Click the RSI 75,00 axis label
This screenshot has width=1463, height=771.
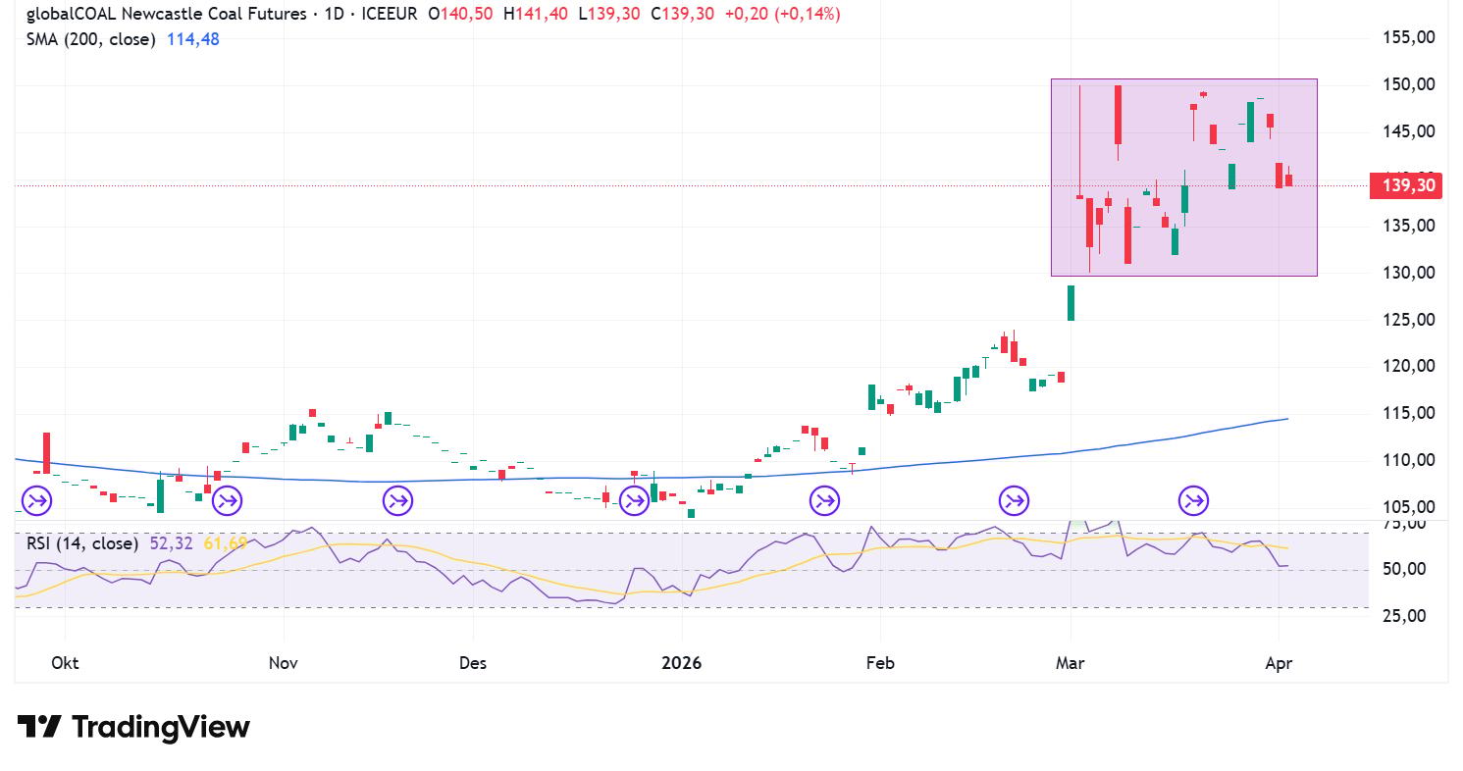click(1404, 524)
